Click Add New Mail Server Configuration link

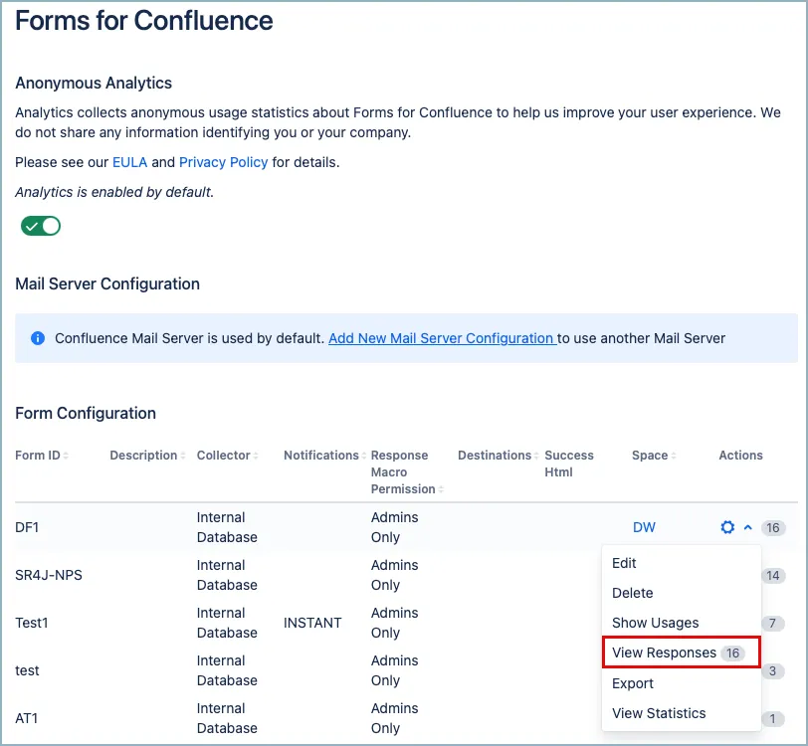[x=442, y=338]
